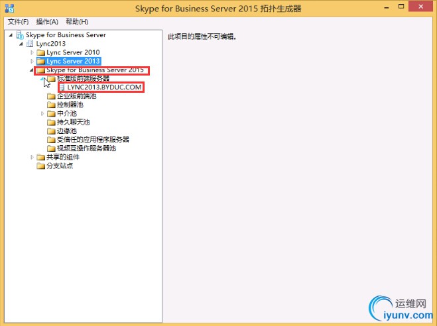Click the 共享的组件 folder icon
The width and height of the screenshot is (437, 326).
(x=41, y=157)
